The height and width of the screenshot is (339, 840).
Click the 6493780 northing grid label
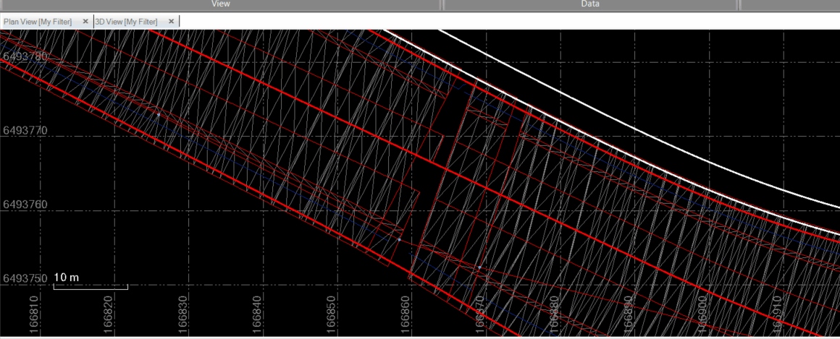click(x=25, y=56)
